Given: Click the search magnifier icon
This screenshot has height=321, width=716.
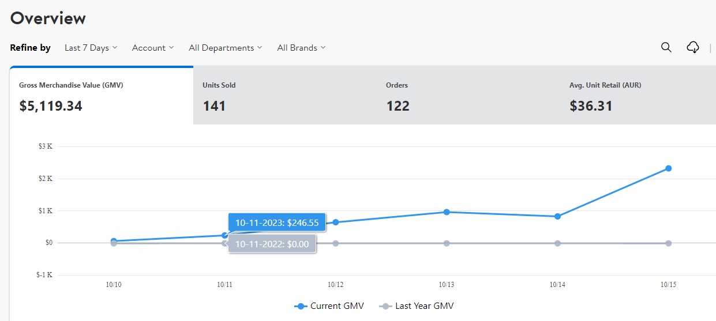Looking at the screenshot, I should pos(666,48).
